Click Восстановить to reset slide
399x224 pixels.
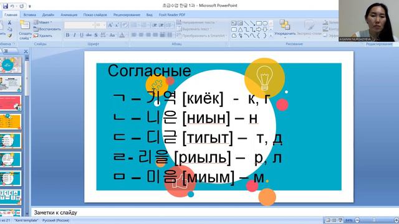tap(47, 29)
